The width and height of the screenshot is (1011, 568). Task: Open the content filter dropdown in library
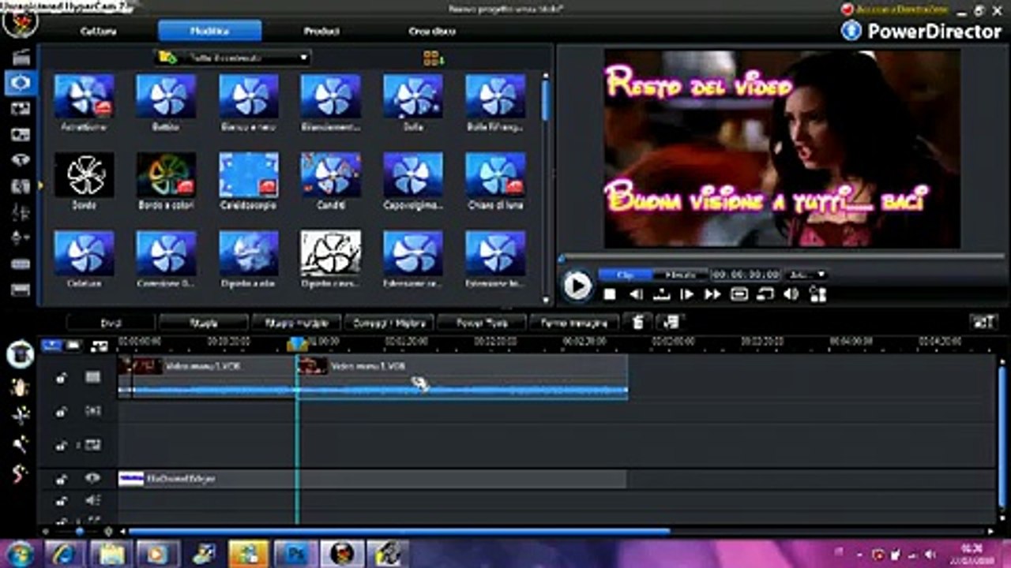(234, 58)
